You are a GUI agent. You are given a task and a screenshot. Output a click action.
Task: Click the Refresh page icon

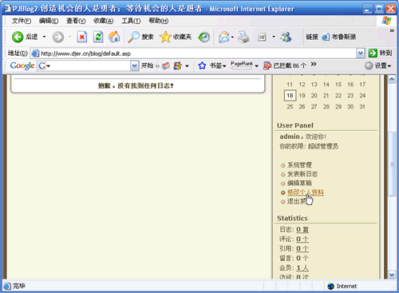tap(98, 37)
